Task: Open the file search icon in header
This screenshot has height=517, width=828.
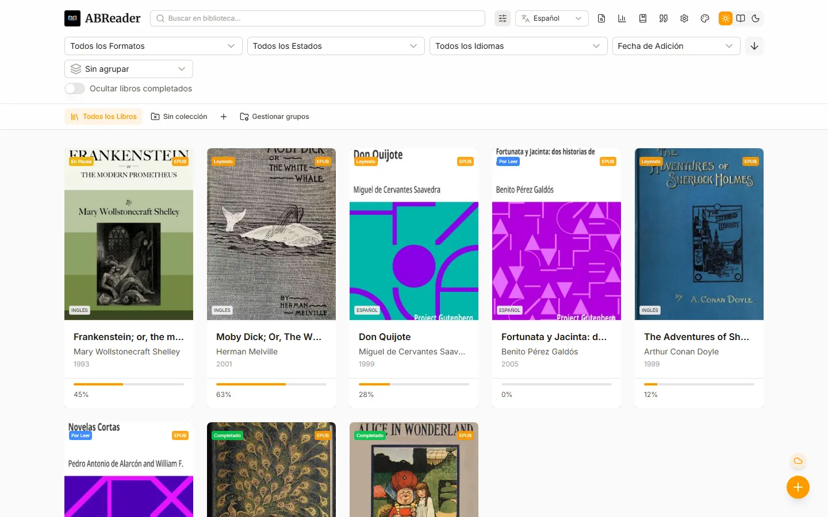Action: tap(601, 18)
